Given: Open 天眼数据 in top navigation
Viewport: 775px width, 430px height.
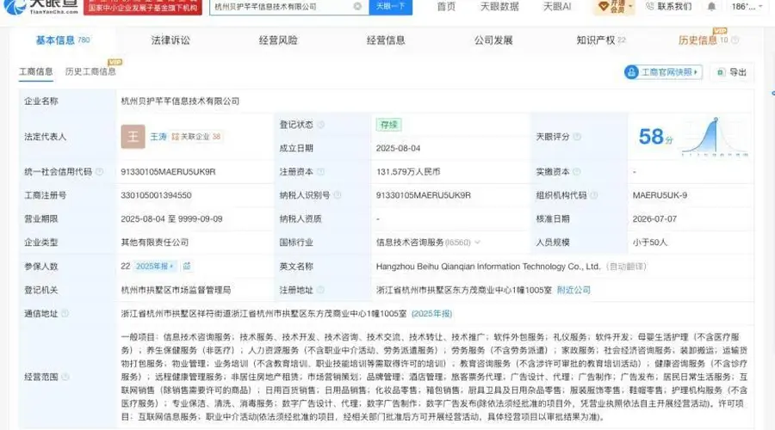Looking at the screenshot, I should click(499, 6).
